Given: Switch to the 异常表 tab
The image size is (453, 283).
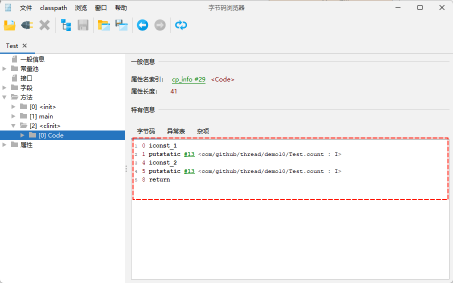Looking at the screenshot, I should tap(176, 131).
